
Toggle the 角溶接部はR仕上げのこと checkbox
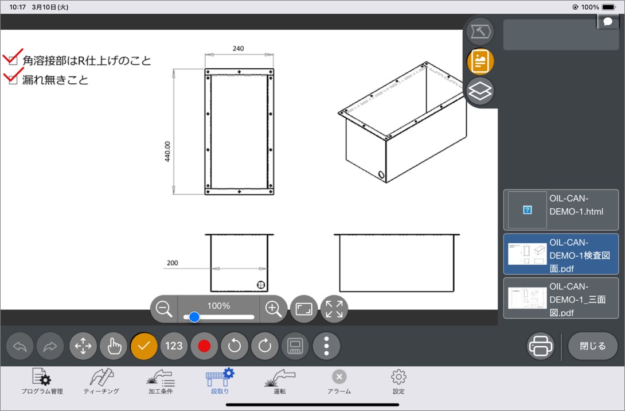pyautogui.click(x=13, y=61)
